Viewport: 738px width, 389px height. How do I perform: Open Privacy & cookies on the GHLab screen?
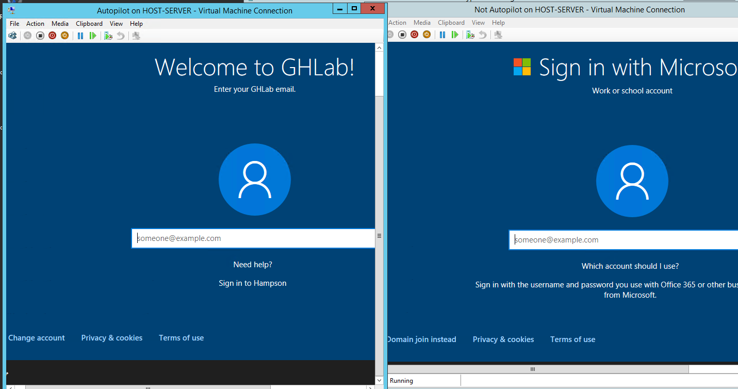pyautogui.click(x=111, y=337)
